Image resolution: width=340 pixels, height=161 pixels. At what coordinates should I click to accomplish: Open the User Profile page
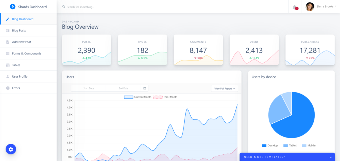pos(29,77)
